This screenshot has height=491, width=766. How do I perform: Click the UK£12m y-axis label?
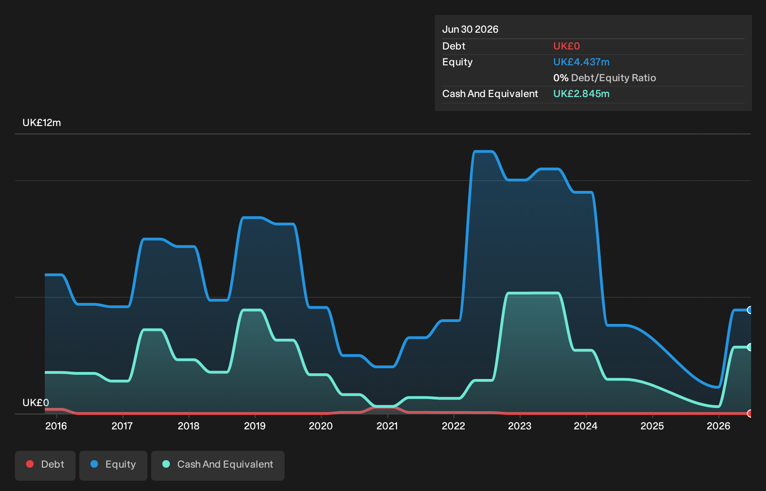(42, 123)
